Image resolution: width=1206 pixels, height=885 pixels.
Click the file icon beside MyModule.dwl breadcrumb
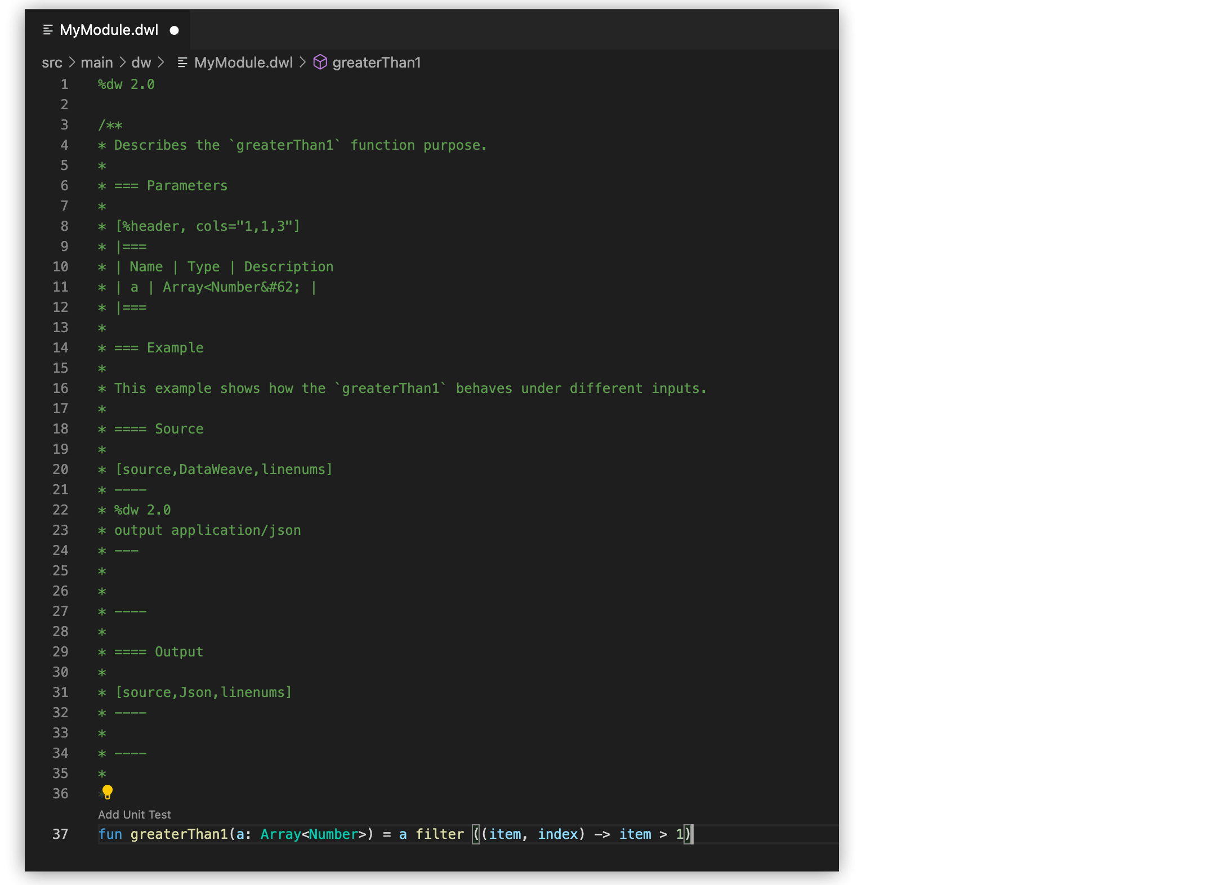tap(182, 62)
